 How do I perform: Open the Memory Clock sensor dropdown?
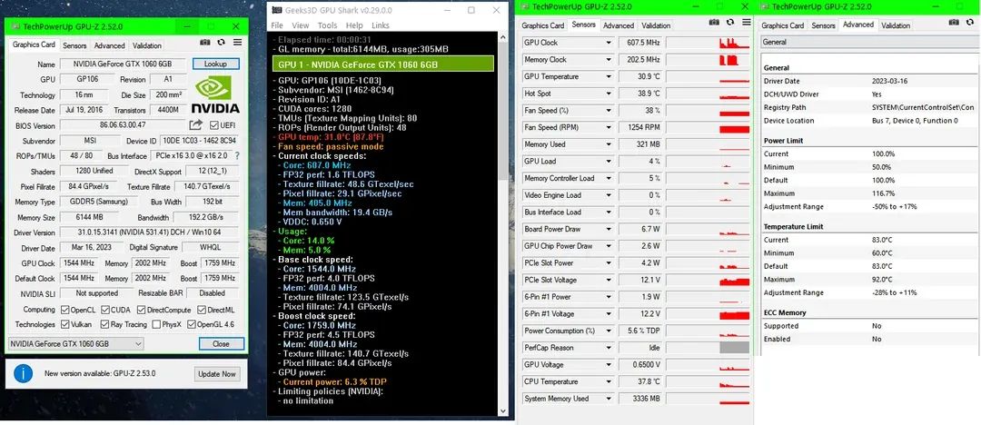pyautogui.click(x=608, y=59)
